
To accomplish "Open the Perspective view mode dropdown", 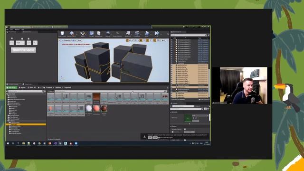I will click(66, 40).
